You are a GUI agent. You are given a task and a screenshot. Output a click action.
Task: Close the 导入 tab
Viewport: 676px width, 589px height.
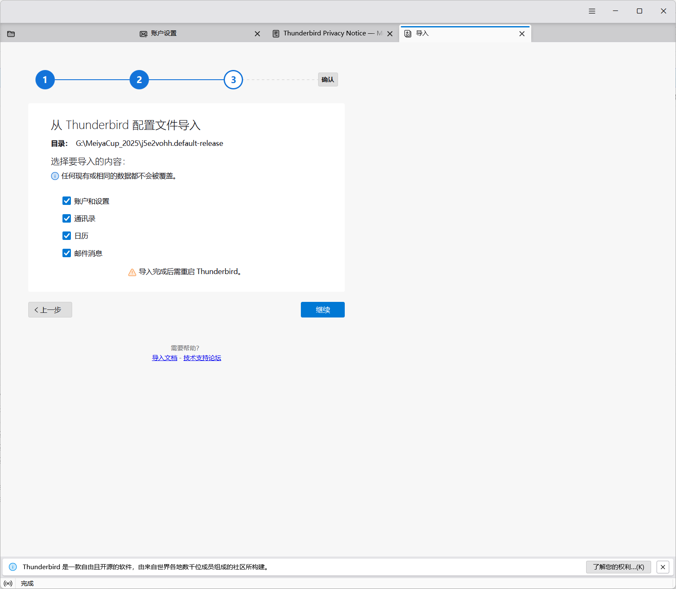[x=522, y=34]
